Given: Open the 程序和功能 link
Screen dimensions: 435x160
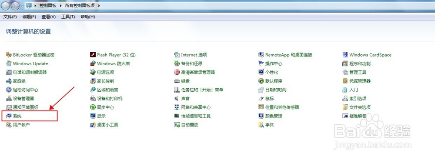Looking at the screenshot, I should 360,63.
